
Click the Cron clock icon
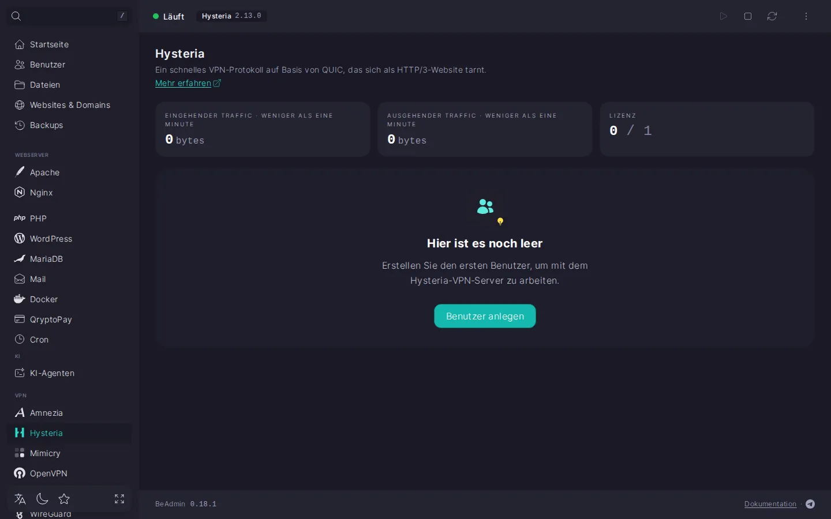(20, 340)
